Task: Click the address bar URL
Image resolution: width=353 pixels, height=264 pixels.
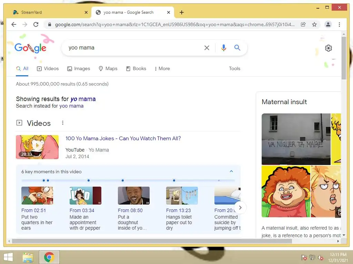Action: 175,24
